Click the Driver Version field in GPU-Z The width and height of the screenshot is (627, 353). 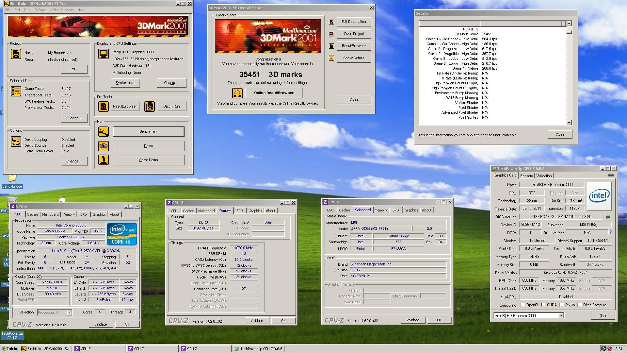(x=565, y=273)
